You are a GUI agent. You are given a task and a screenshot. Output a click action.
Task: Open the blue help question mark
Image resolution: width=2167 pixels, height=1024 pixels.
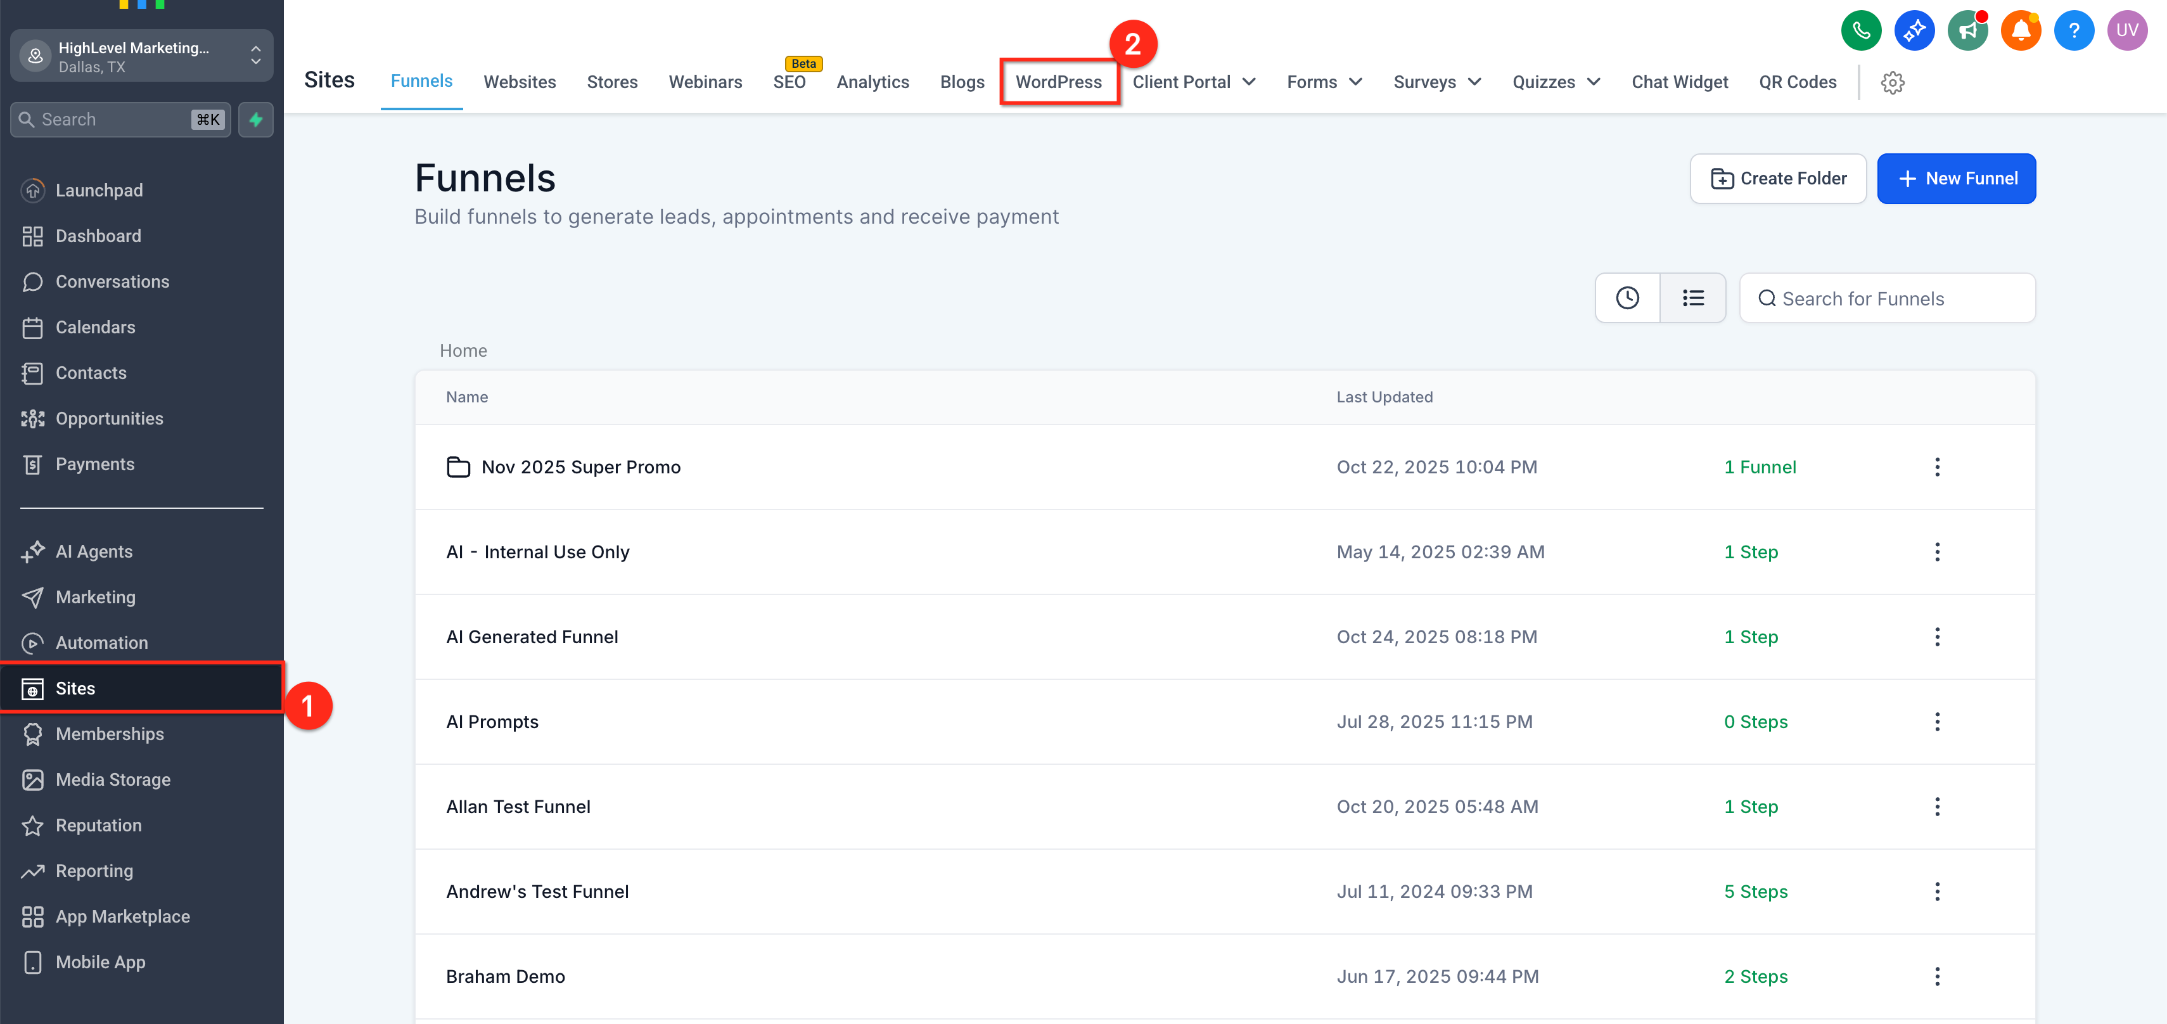(2074, 31)
